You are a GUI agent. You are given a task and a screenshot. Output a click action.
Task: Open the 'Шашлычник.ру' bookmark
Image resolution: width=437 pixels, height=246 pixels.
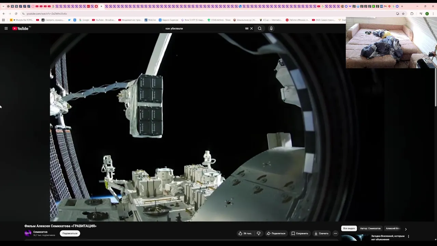pyautogui.click(x=245, y=20)
